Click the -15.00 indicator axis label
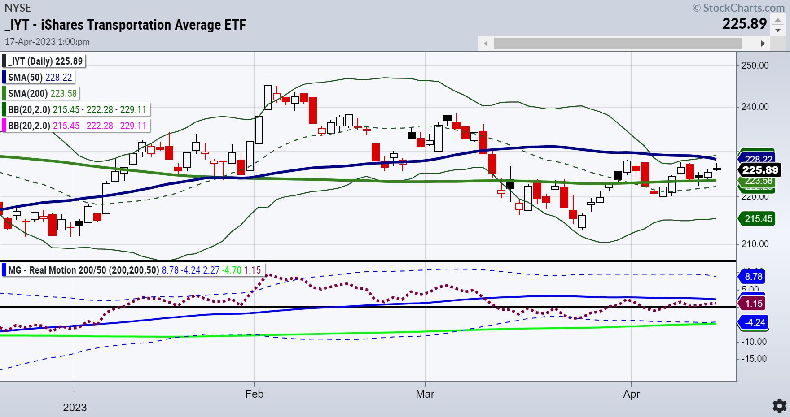790x417 pixels. click(x=754, y=359)
